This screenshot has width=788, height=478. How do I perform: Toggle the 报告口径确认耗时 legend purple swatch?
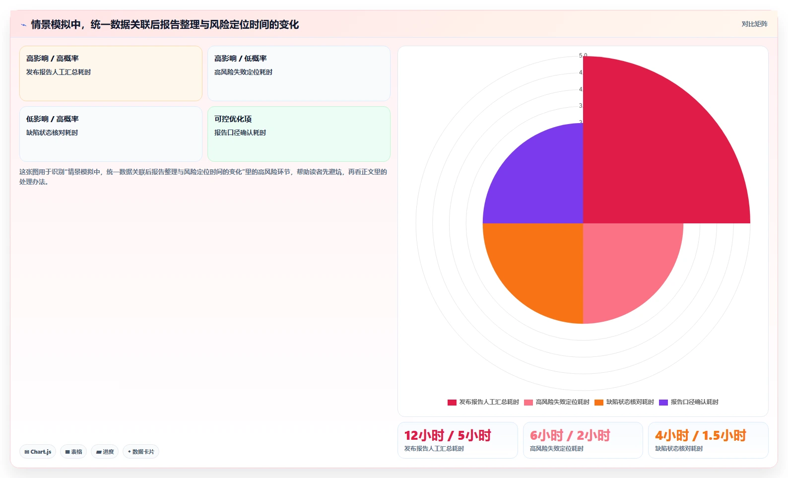(663, 402)
